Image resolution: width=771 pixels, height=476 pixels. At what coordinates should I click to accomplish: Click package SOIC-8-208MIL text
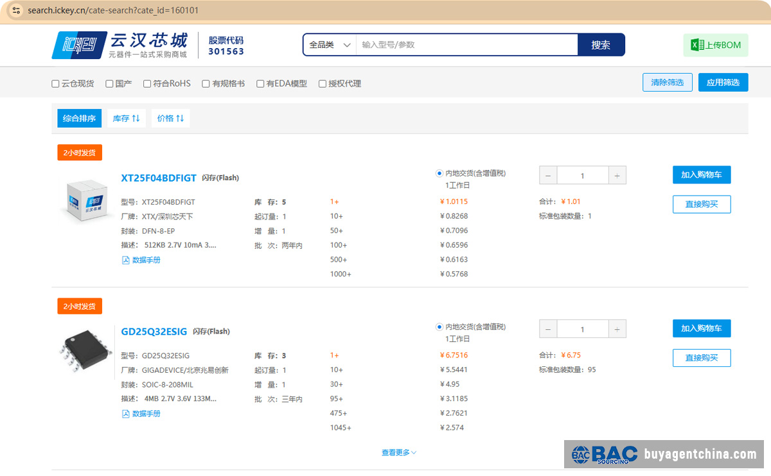point(168,385)
